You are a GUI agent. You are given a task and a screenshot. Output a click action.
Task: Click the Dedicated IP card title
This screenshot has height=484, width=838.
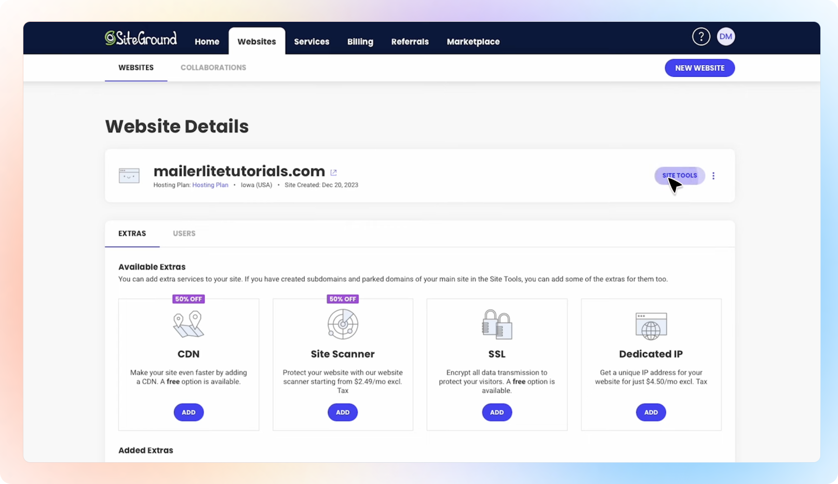[651, 354]
